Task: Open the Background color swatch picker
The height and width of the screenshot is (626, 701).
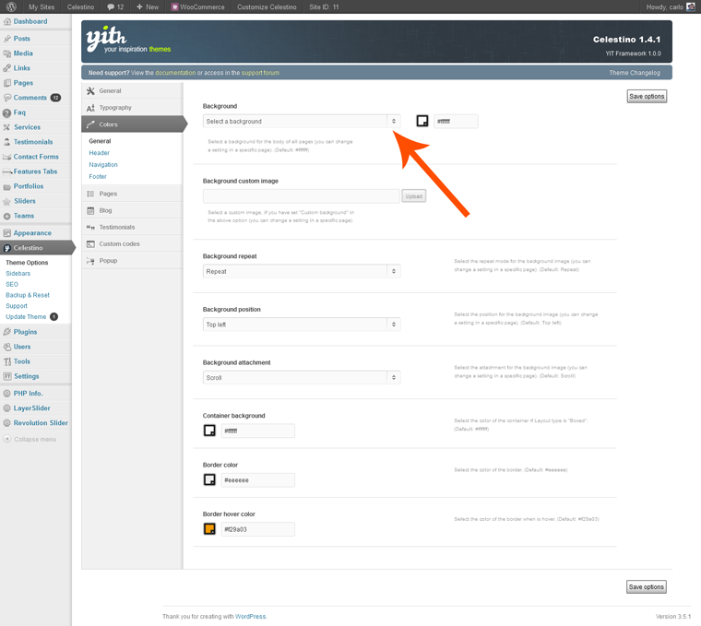Action: [422, 121]
